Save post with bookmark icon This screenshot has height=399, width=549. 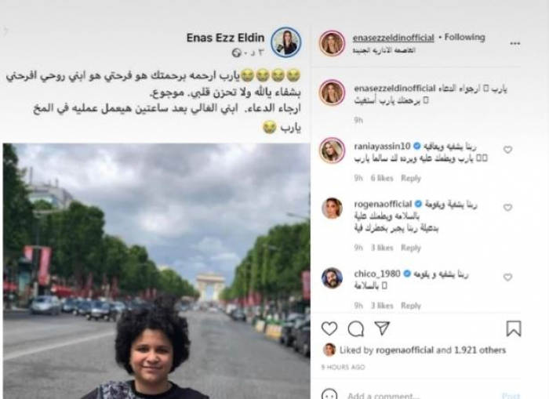coord(514,328)
